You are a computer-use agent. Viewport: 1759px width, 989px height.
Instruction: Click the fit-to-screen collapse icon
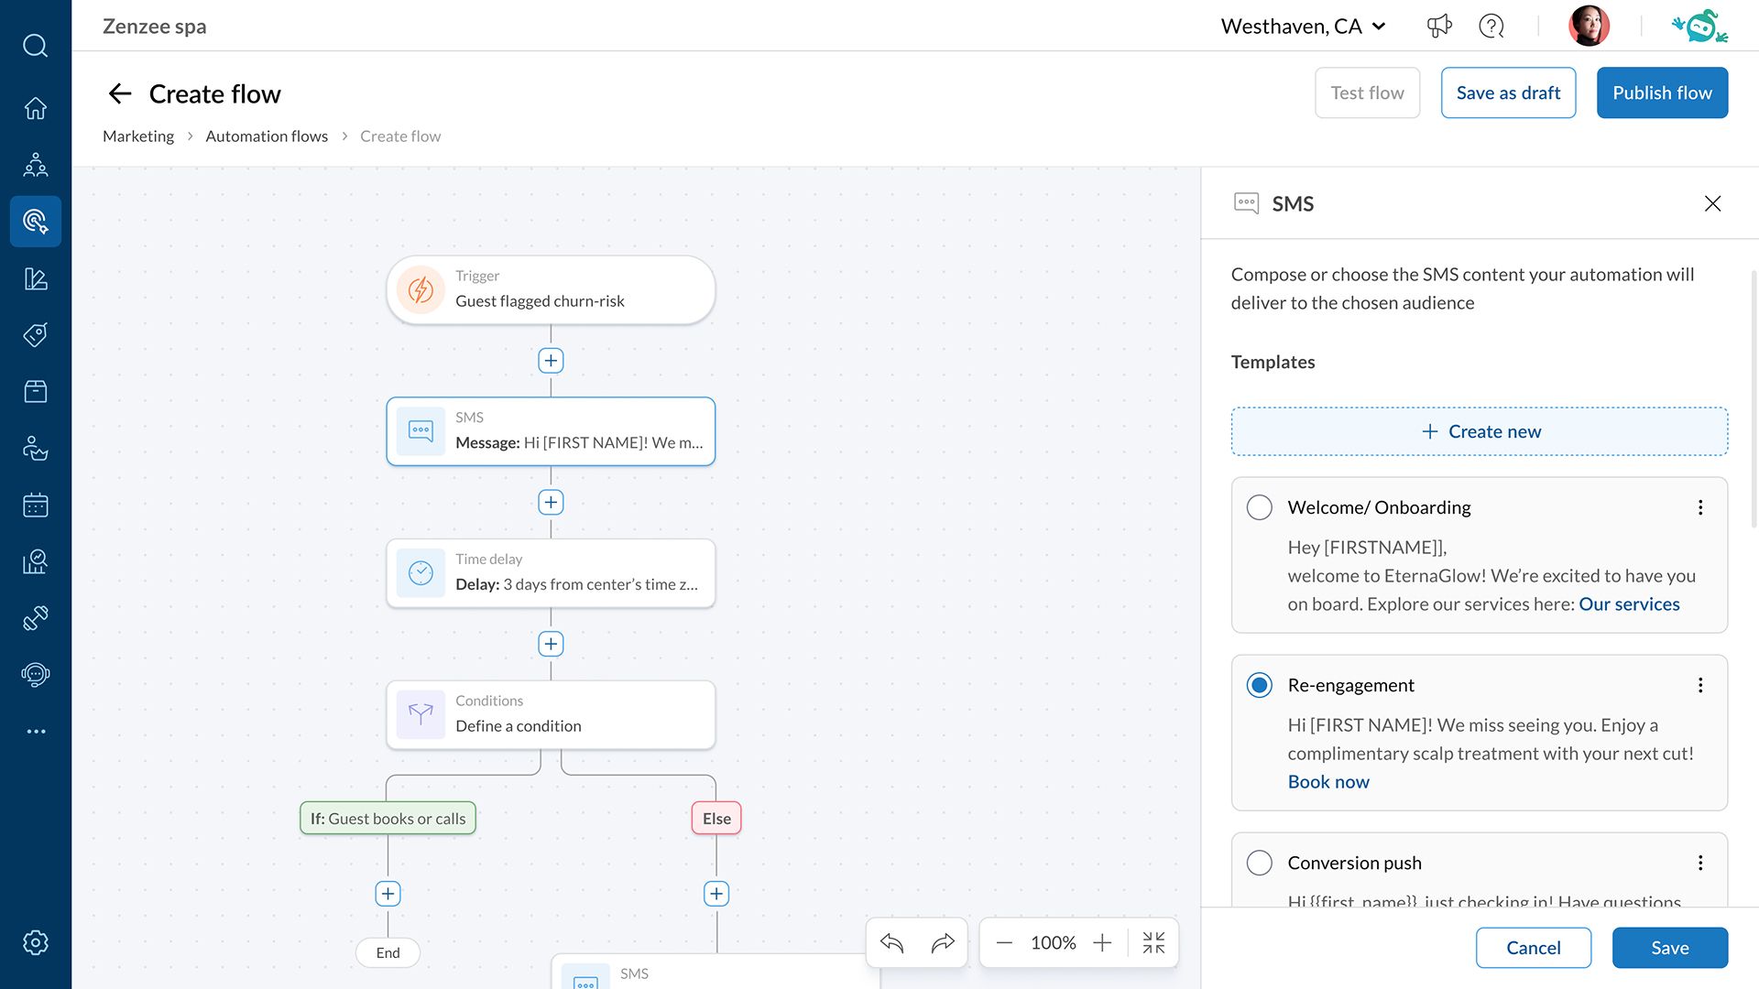coord(1153,942)
